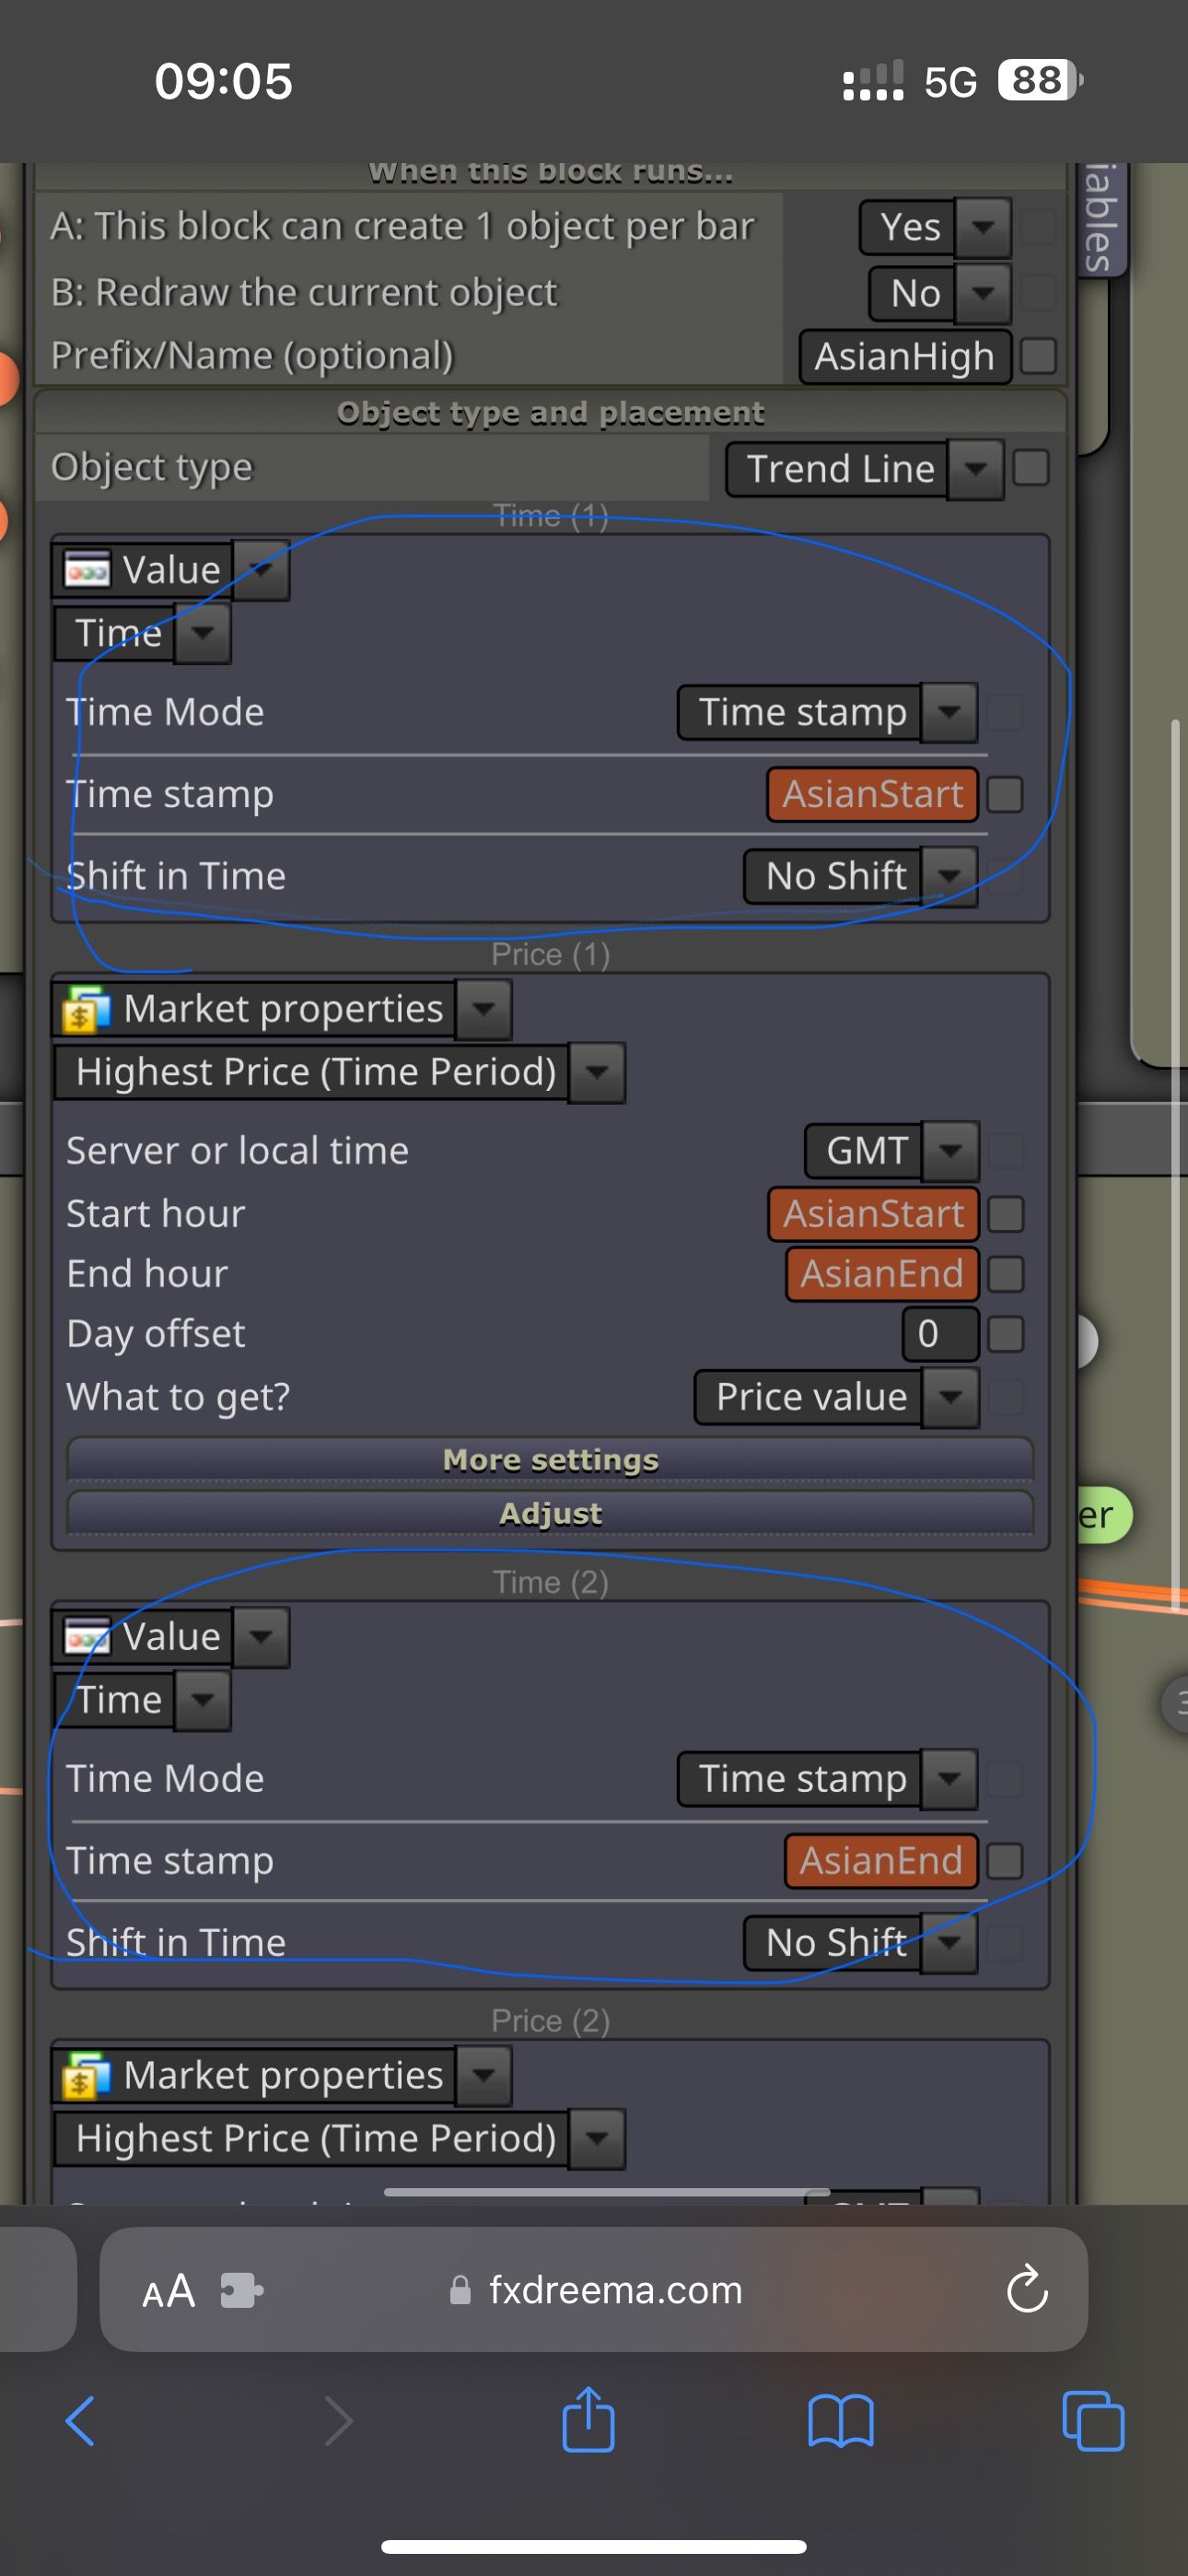Open the Value dropdown in Time (1)
This screenshot has height=2576, width=1188.
(171, 570)
